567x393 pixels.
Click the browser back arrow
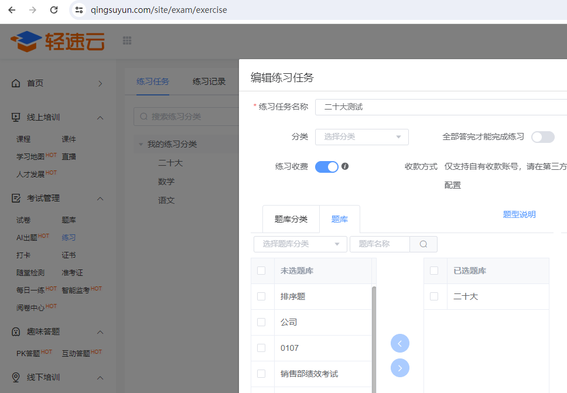coord(12,10)
